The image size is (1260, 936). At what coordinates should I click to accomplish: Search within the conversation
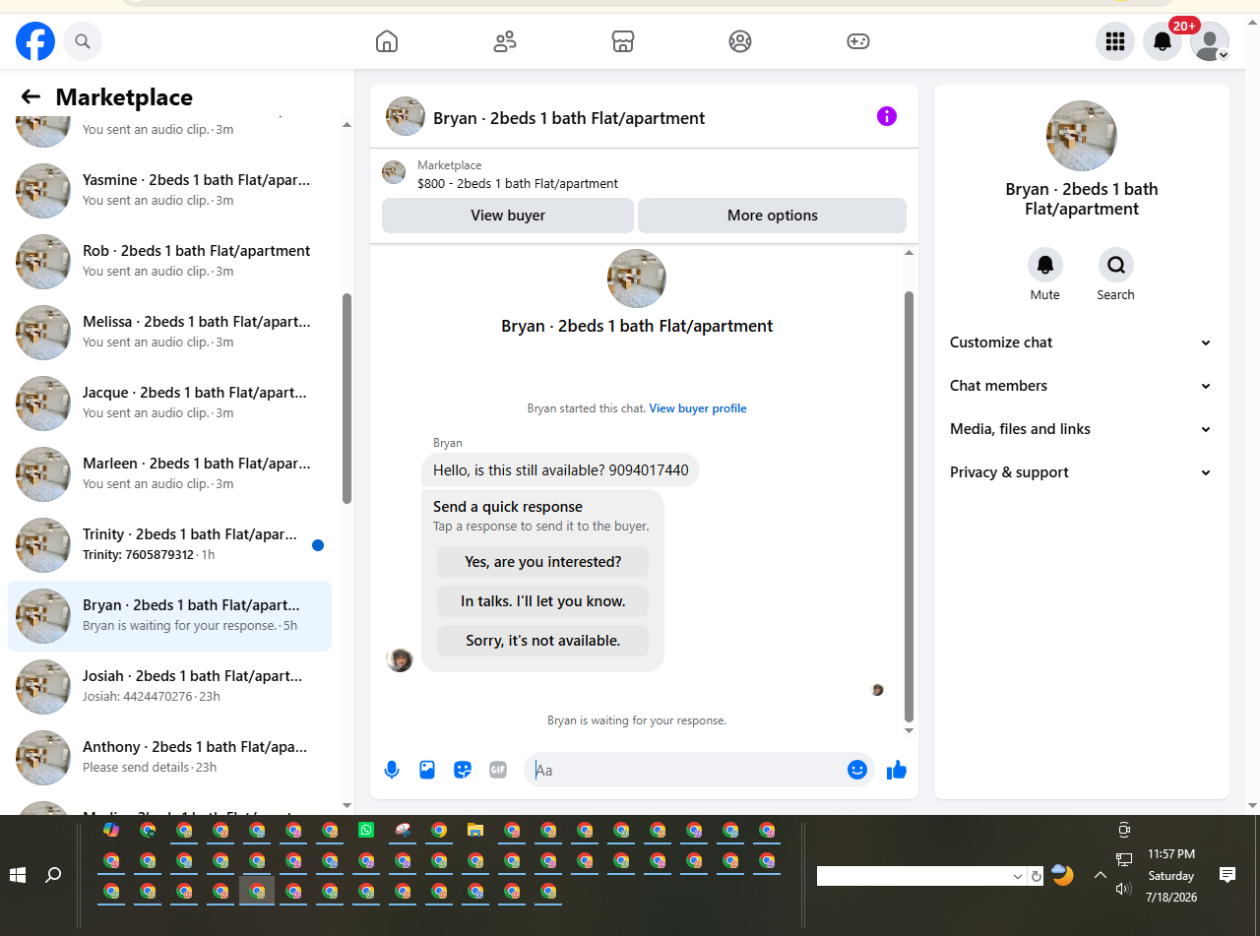pos(1116,265)
